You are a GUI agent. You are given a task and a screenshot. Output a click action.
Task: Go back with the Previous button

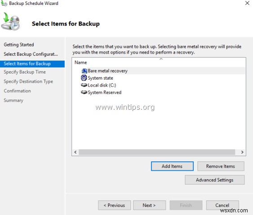coord(115,205)
